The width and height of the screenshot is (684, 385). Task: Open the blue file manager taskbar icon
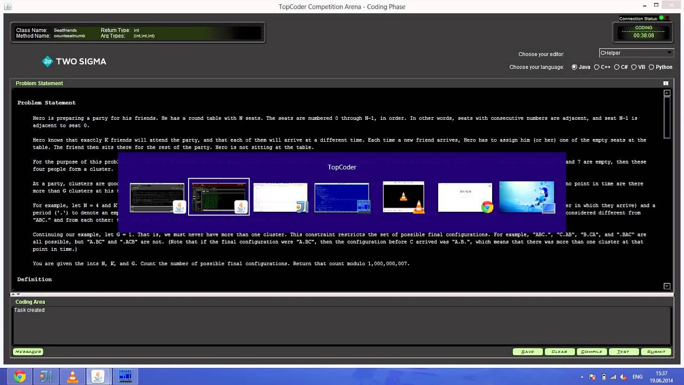tap(125, 376)
